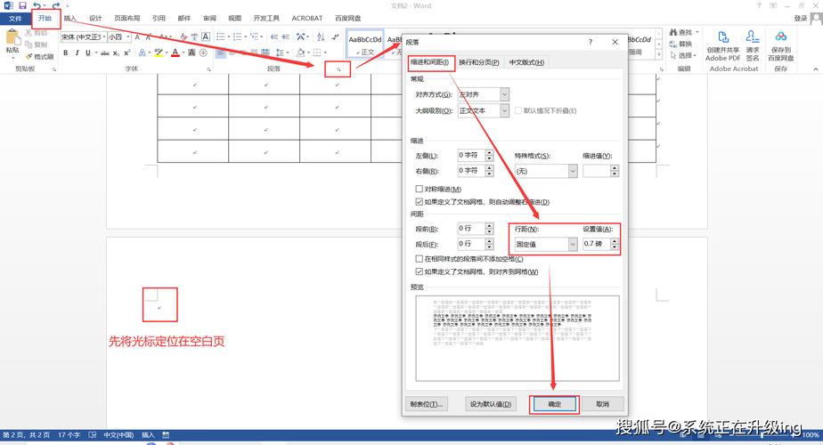Switch to 中文版式(H) dialog tab
Image resolution: width=823 pixels, height=445 pixels.
pos(526,62)
